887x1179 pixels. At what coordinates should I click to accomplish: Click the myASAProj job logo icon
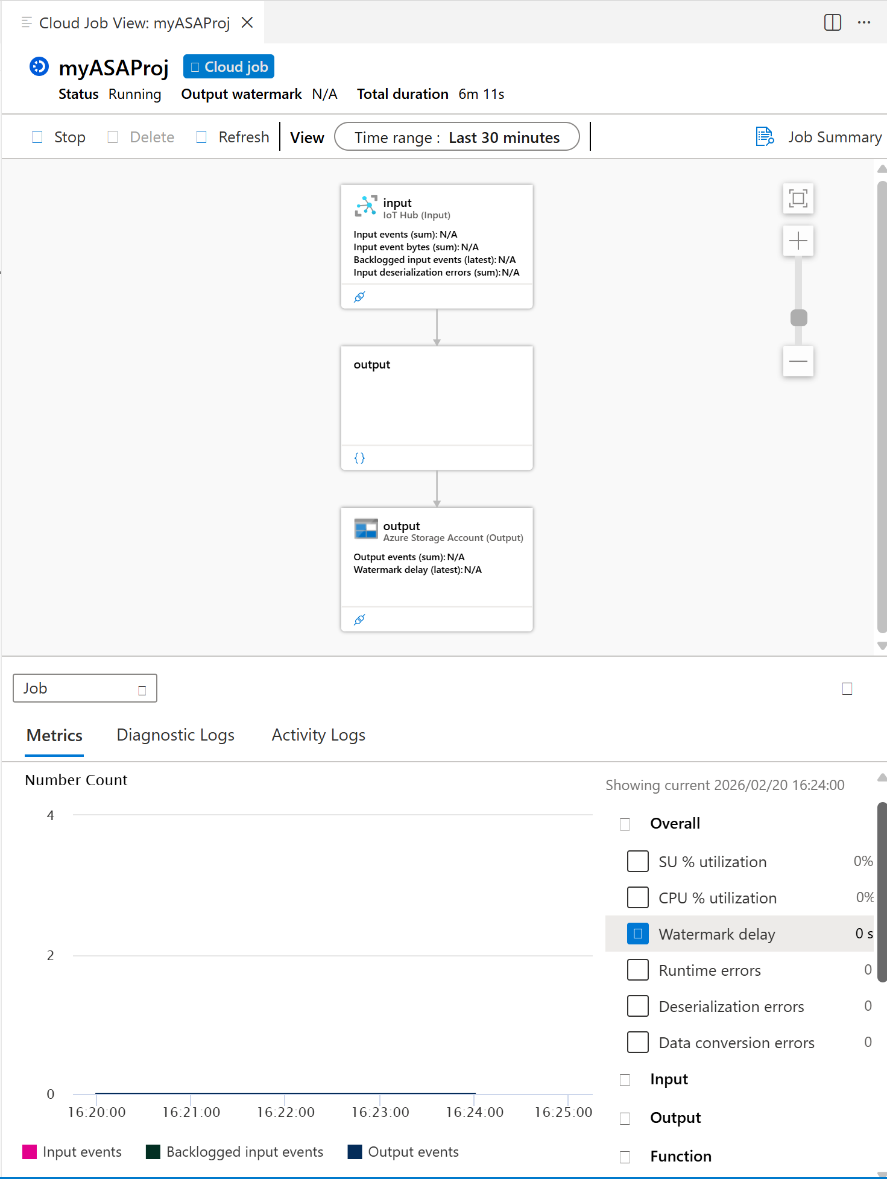[x=39, y=66]
